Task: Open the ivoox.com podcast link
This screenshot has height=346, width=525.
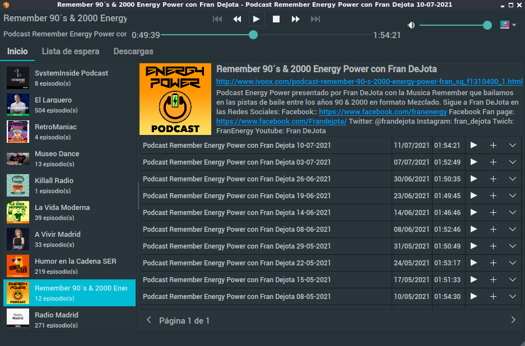Action: tap(369, 82)
